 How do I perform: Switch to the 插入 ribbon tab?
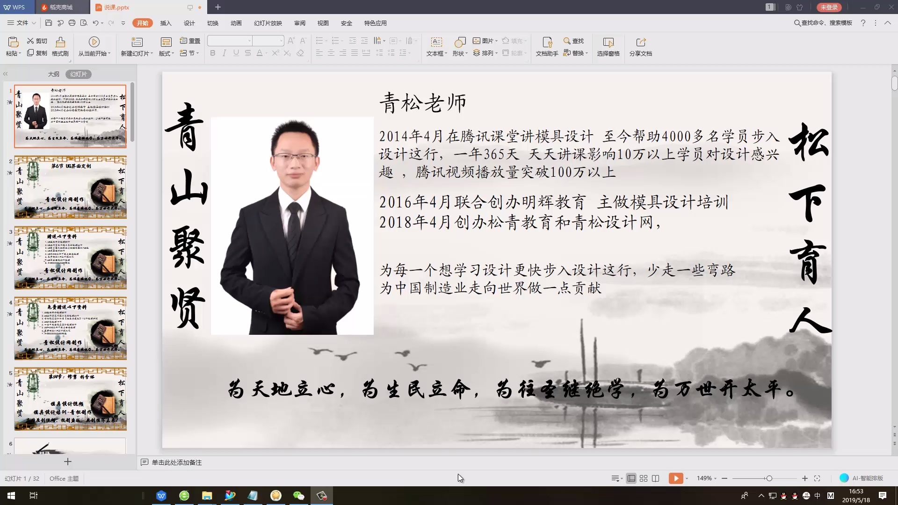point(166,23)
